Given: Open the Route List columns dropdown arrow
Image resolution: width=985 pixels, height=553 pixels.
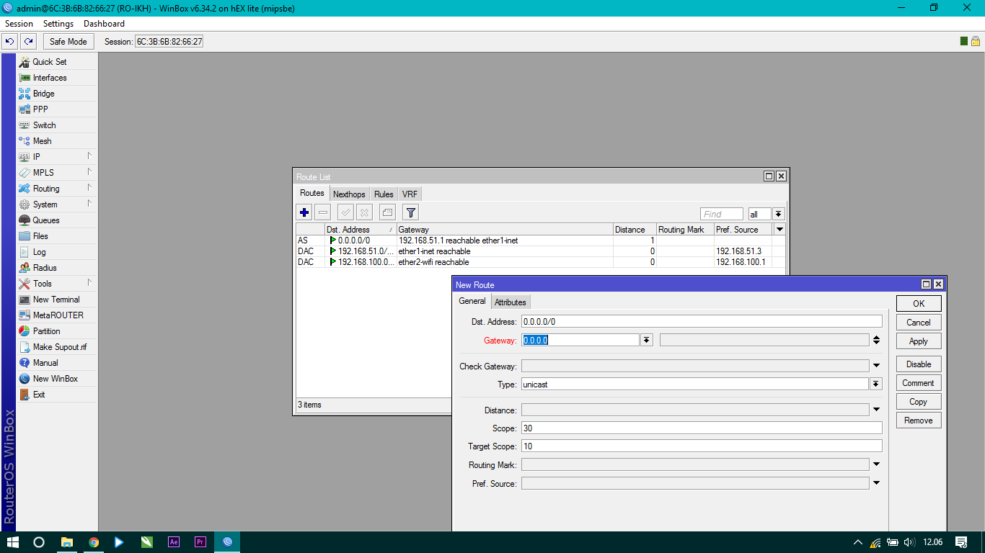Looking at the screenshot, I should 779,230.
